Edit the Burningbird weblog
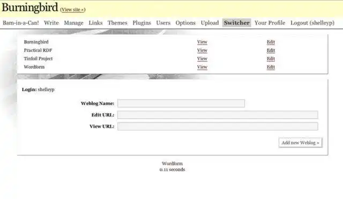343x199 pixels. [271, 42]
